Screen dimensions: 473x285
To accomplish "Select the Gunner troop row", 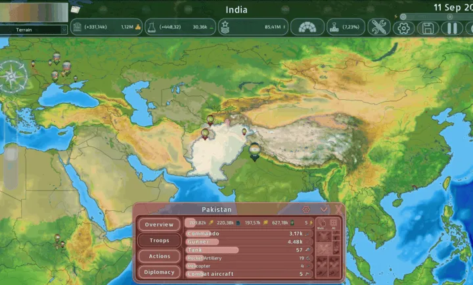I will coord(249,242).
